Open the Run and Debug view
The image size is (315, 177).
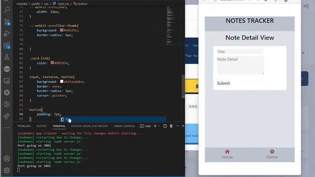coord(7,33)
